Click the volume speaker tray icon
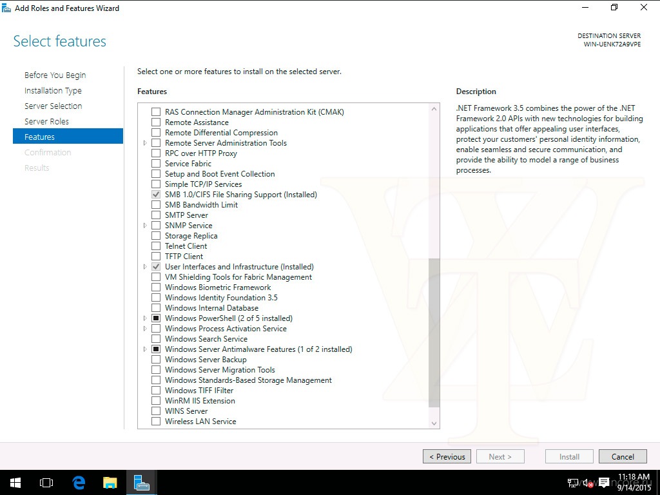 (588, 483)
